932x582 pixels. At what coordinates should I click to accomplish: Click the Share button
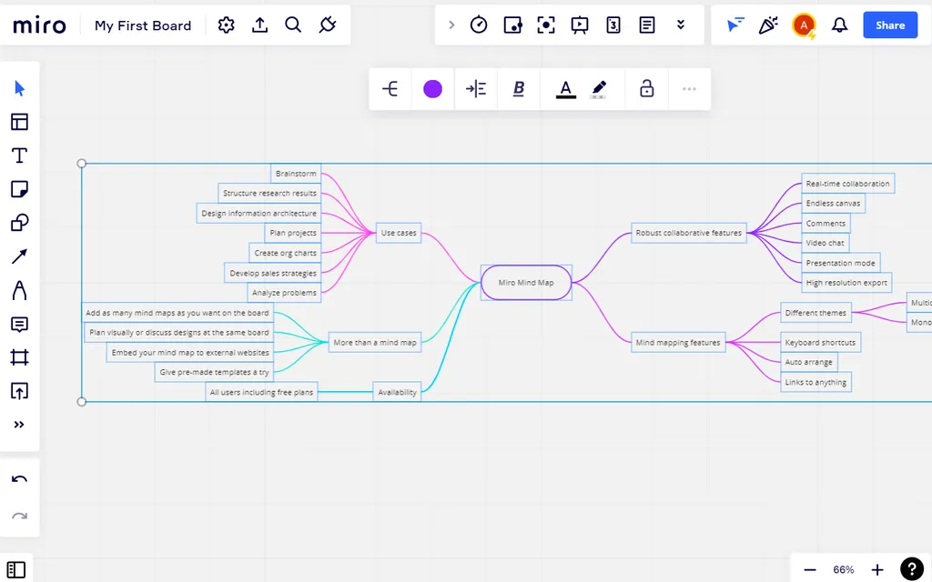point(890,25)
